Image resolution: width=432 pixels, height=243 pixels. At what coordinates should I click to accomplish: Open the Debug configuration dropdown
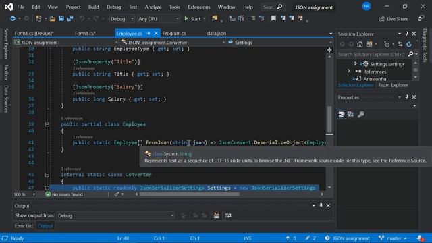(122, 19)
